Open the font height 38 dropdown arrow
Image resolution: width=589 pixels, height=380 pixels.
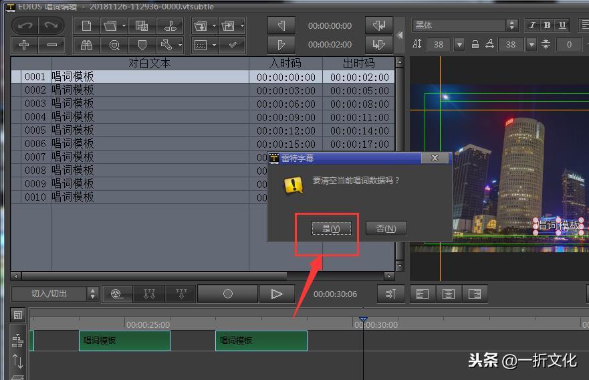click(459, 45)
